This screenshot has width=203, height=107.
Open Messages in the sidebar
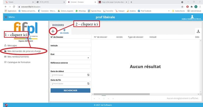12,45
